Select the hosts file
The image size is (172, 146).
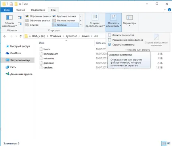point(47,49)
